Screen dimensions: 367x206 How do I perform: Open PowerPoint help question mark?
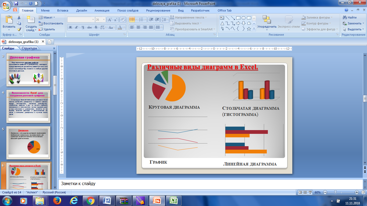(x=346, y=10)
